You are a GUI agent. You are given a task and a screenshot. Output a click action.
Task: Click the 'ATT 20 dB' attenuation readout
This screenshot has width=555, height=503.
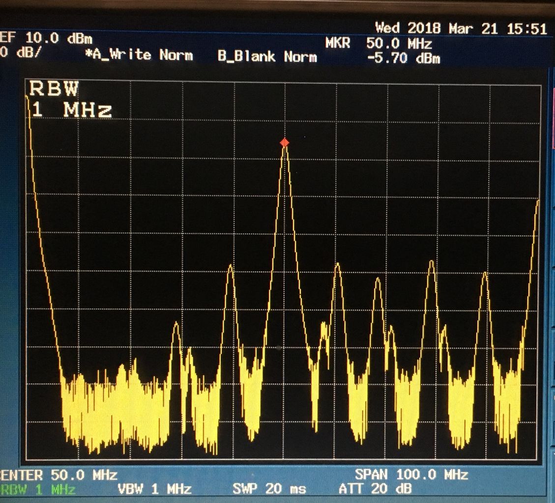pyautogui.click(x=375, y=489)
